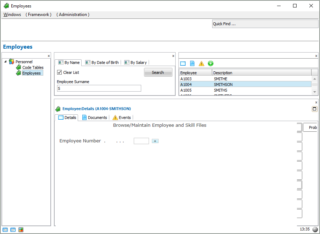Image resolution: width=320 pixels, height=234 pixels.
Task: Click the Employee Surname input field
Action: [99, 88]
